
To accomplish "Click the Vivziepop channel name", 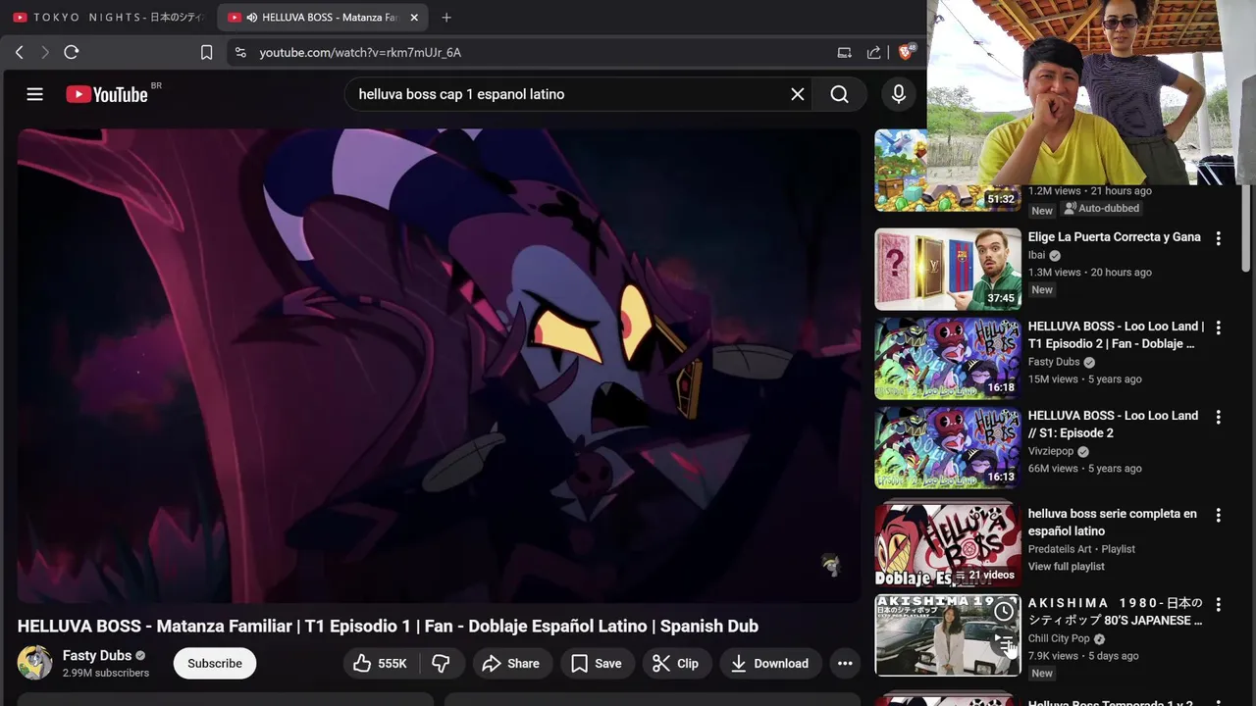I will [1051, 451].
